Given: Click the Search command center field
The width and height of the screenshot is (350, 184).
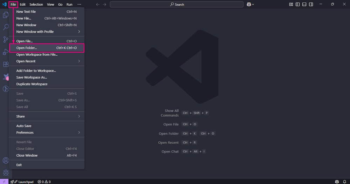Looking at the screenshot, I should point(177,5).
